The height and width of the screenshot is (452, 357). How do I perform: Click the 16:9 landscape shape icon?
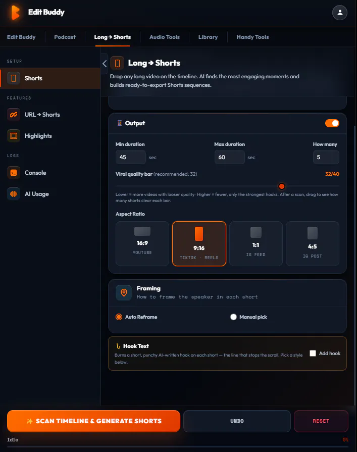pos(142,231)
